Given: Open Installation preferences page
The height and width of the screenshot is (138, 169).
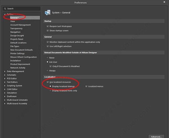Looking at the screenshot, I should point(15,60).
